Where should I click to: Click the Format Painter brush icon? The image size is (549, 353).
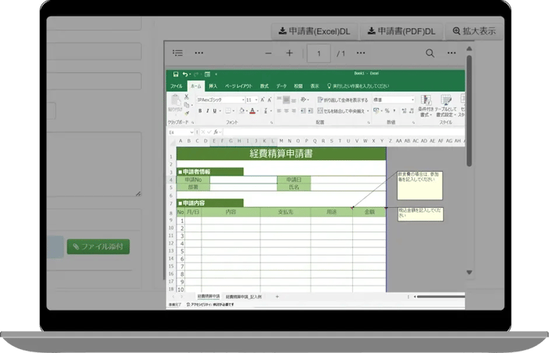(x=187, y=113)
